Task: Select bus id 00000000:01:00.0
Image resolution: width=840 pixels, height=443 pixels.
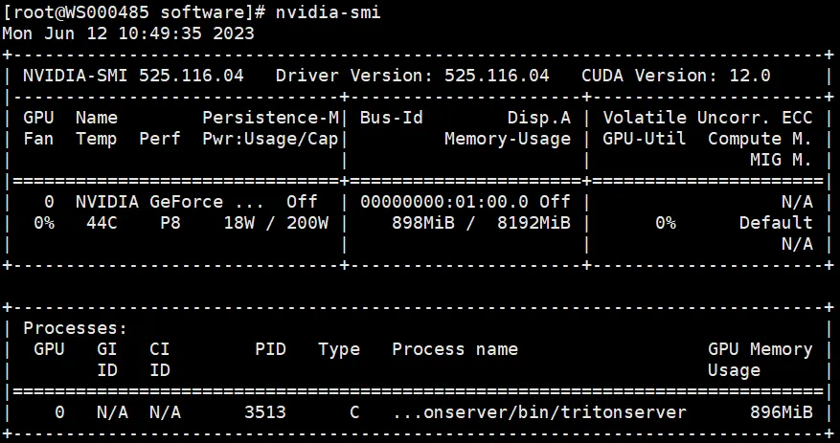Action: coord(444,202)
